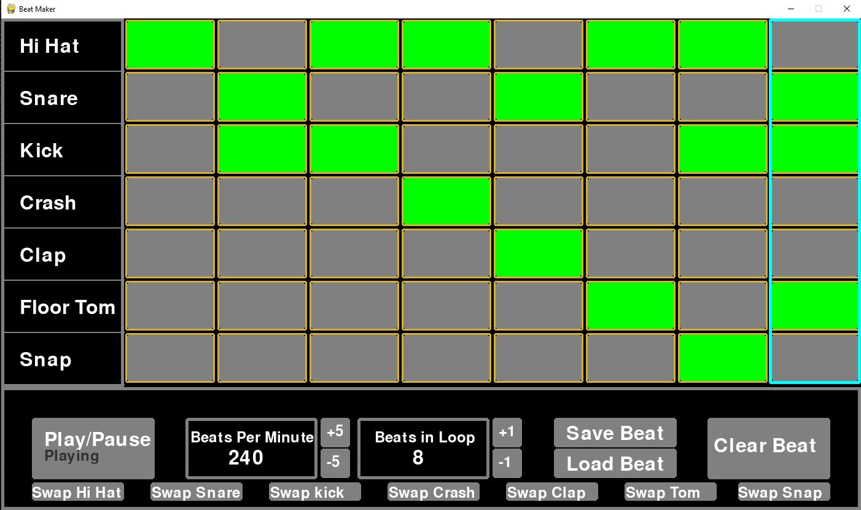Viewport: 861px width, 510px height.
Task: Mute the Snap instrument label
Action: pos(63,359)
